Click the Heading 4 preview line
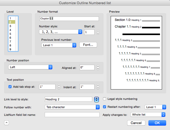This screenshot has width=170, height=130. (x=138, y=47)
